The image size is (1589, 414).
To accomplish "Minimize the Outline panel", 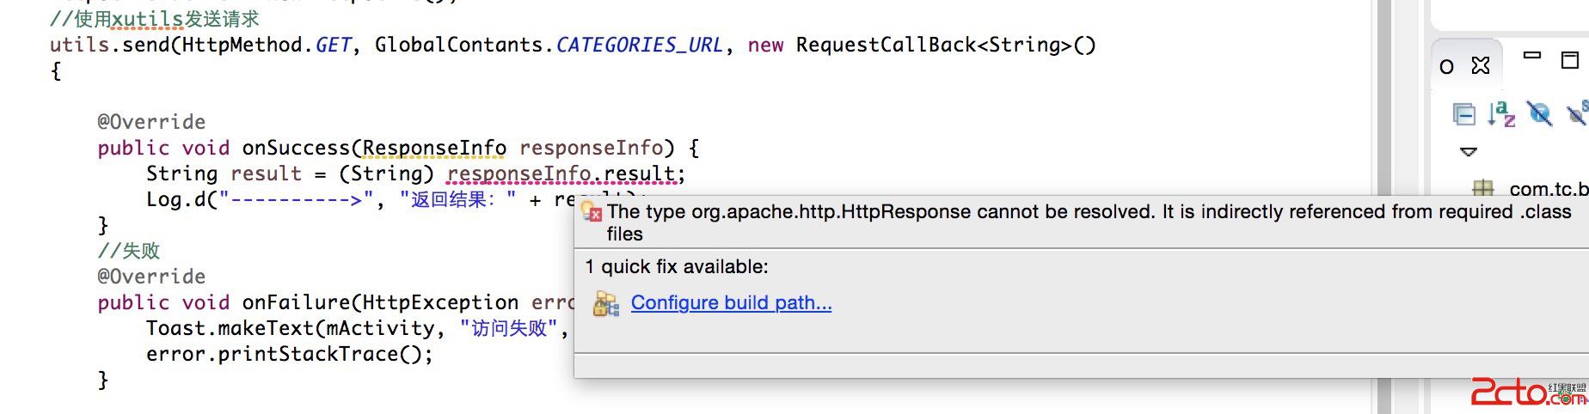I will coord(1532,55).
